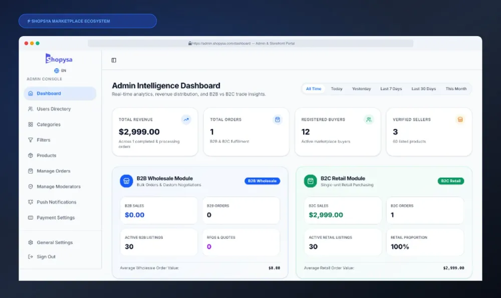Select the All Time filter tab
Image resolution: width=501 pixels, height=298 pixels.
click(x=314, y=89)
